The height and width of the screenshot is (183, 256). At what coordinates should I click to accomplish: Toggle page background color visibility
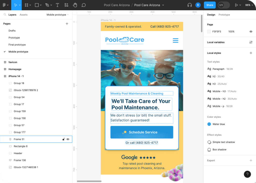coord(251,32)
